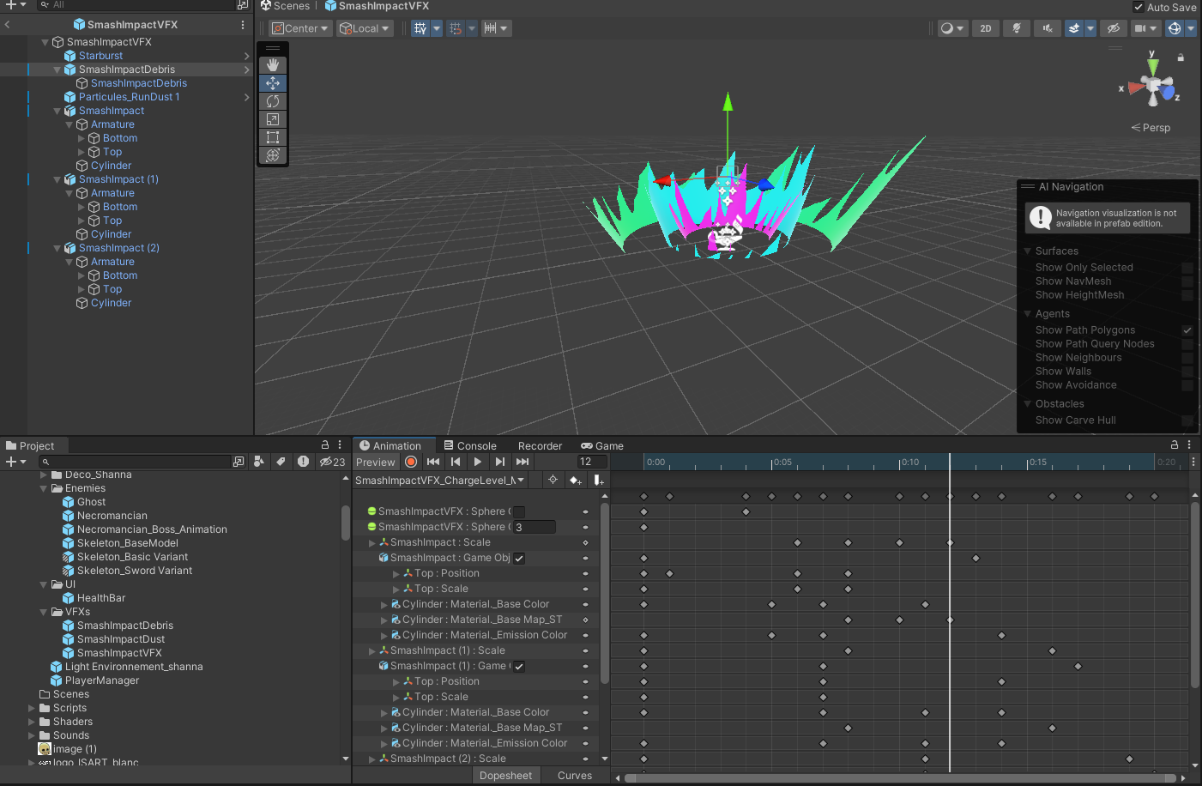1202x786 pixels.
Task: Collapse SmashImpact (2) in hierarchy
Action: point(57,248)
